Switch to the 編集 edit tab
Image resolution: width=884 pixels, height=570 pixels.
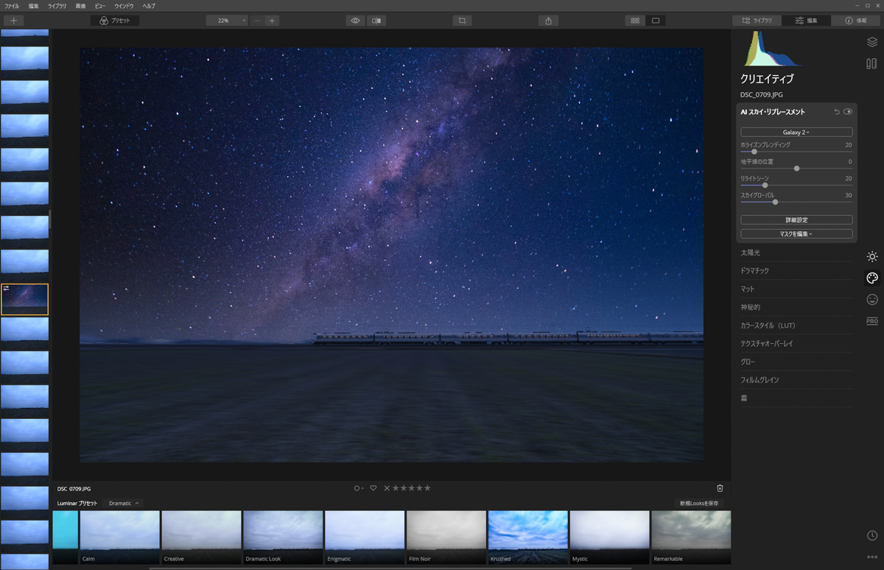click(807, 21)
